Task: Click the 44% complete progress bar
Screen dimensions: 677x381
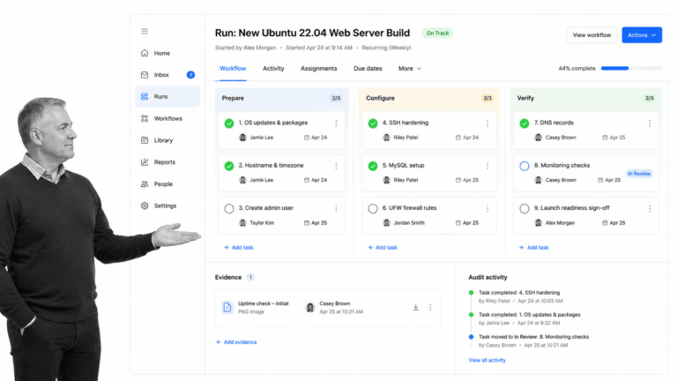Action: coord(631,68)
